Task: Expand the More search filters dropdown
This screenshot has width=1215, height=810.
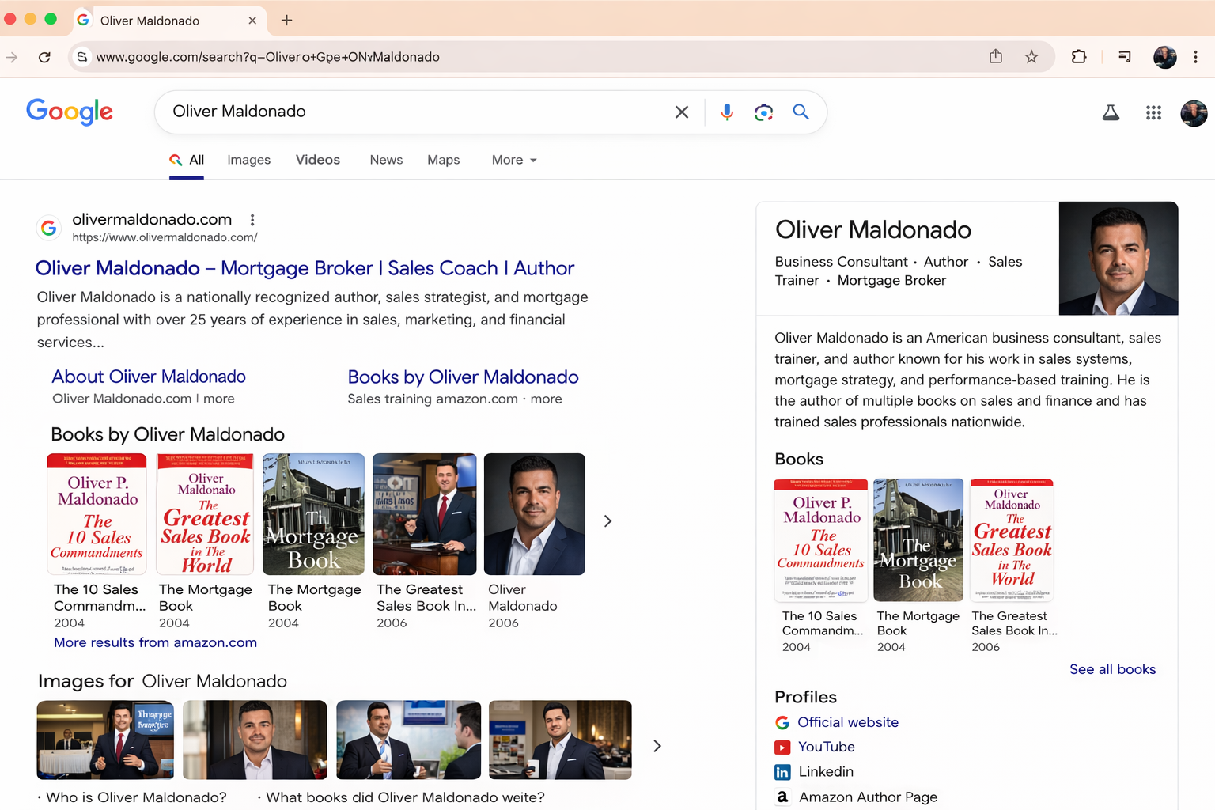Action: (x=514, y=160)
